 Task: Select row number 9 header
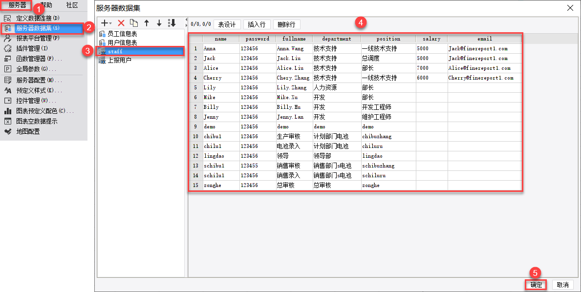click(195, 126)
